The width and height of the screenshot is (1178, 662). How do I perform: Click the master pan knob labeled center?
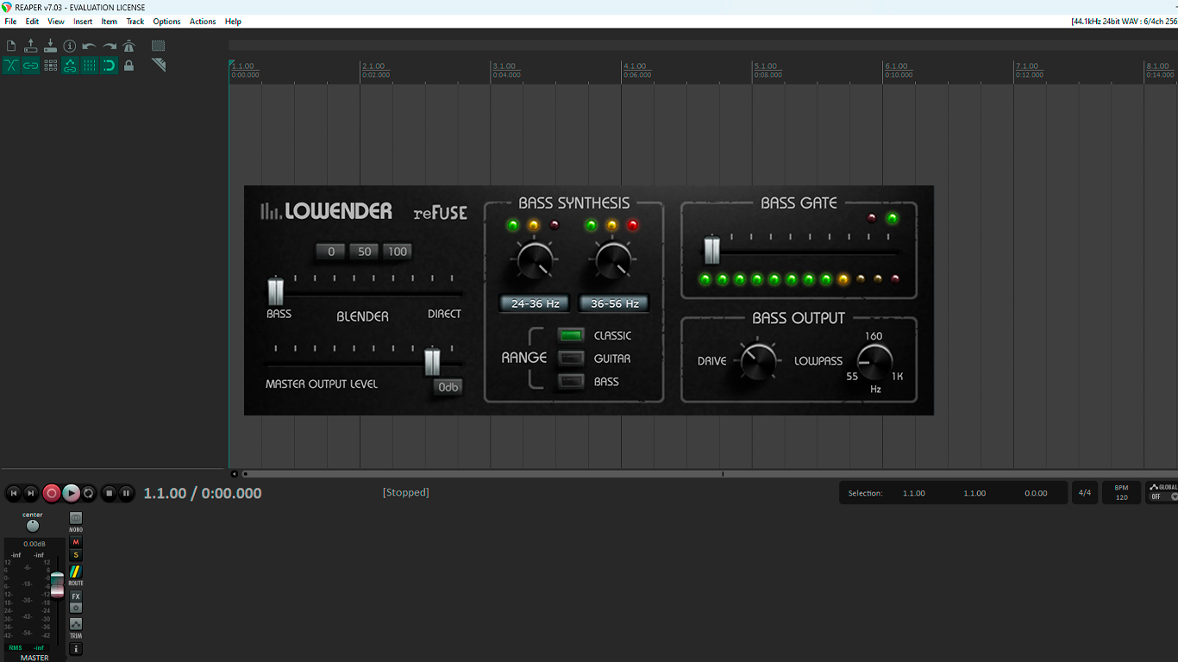[x=33, y=526]
